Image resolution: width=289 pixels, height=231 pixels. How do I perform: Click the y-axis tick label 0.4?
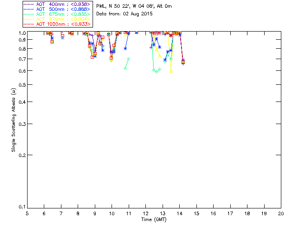click(22, 102)
